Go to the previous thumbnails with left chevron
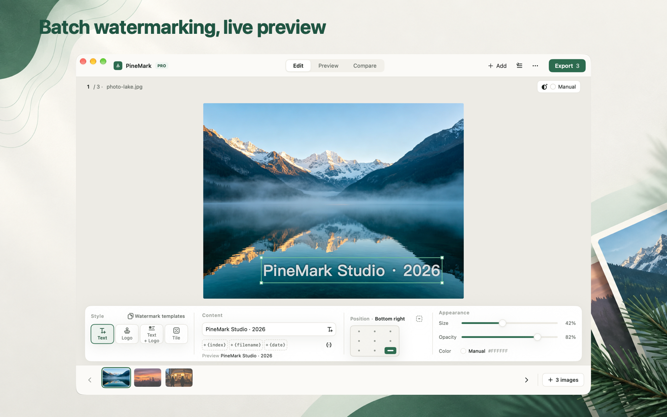 pyautogui.click(x=90, y=380)
